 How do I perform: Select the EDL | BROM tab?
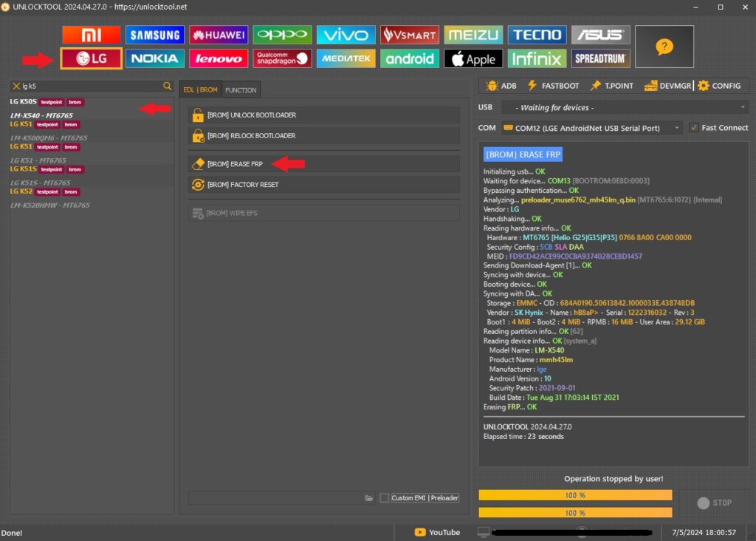point(200,90)
